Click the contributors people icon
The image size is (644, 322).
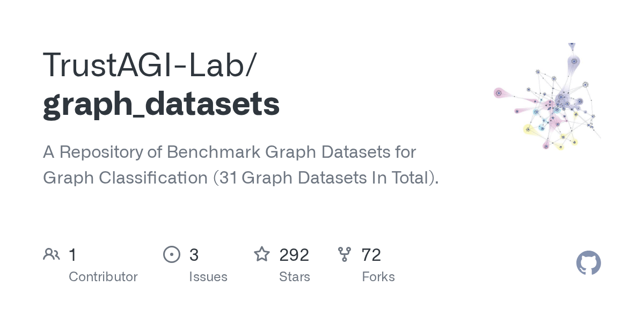(52, 254)
